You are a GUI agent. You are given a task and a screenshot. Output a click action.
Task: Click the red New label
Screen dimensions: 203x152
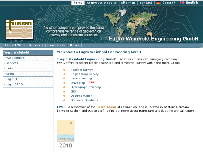click(91, 82)
